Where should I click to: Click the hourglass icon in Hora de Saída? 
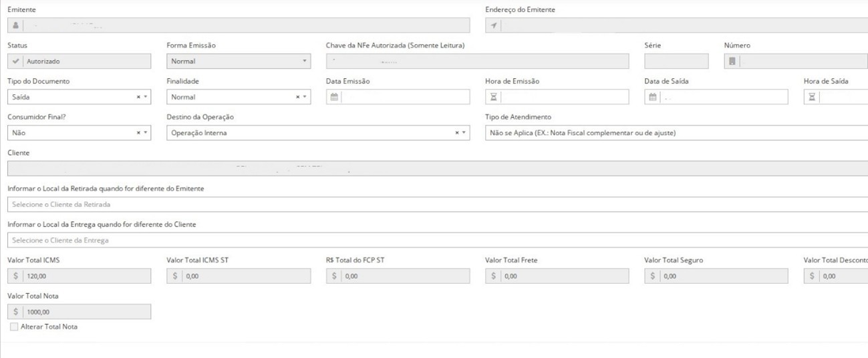[812, 97]
